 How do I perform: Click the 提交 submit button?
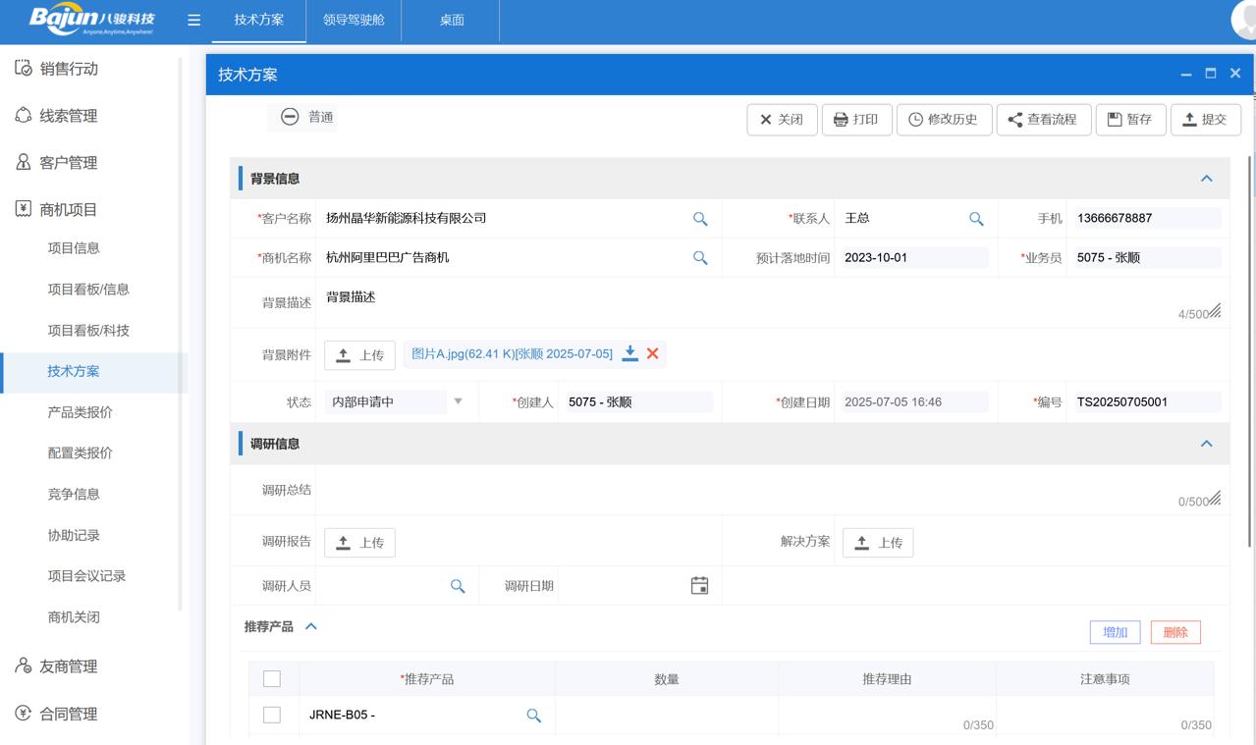(1206, 119)
